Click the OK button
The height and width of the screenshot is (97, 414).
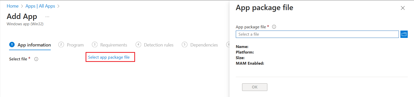coord(254,87)
